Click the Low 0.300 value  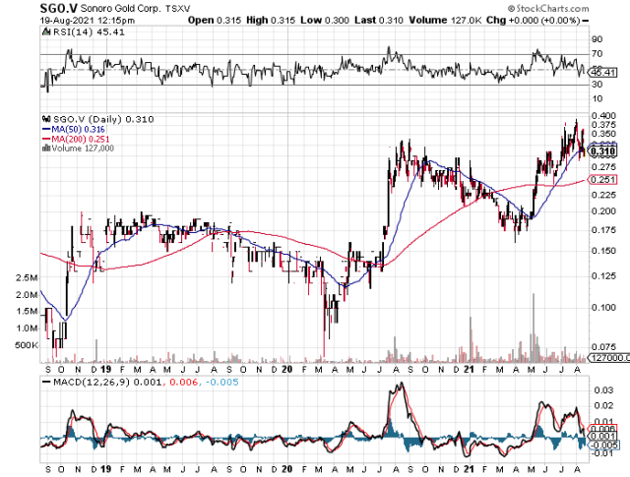point(324,20)
